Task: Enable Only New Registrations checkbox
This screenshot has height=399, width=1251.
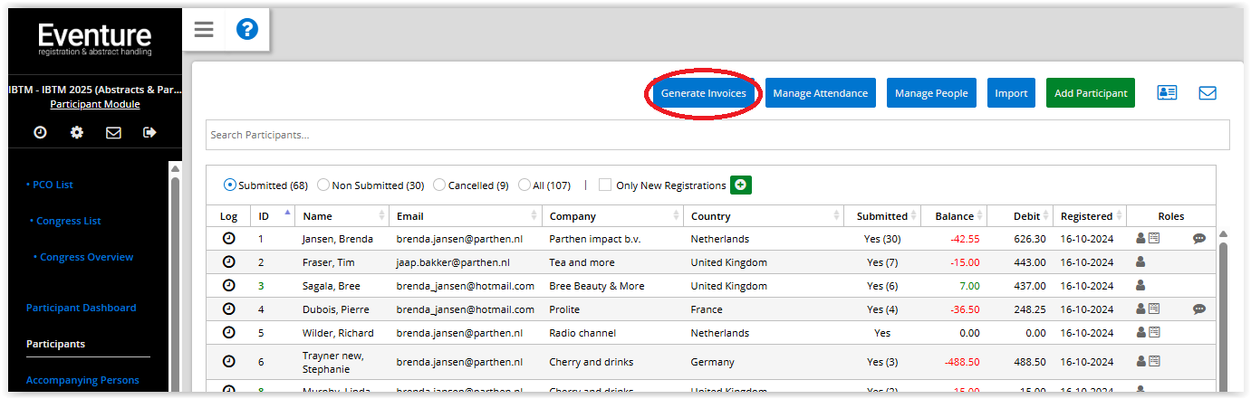Action: (x=605, y=185)
